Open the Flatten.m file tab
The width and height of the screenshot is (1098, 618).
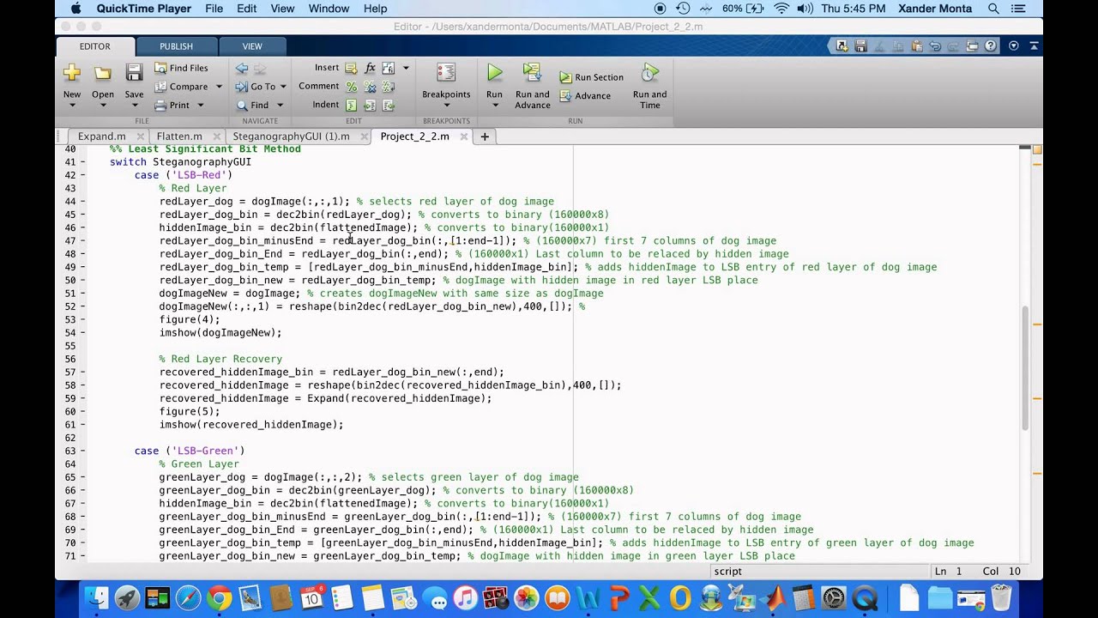point(179,136)
